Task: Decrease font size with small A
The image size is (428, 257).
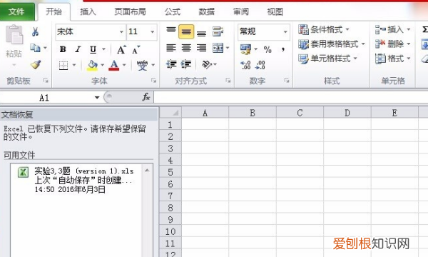Action: tap(136, 49)
